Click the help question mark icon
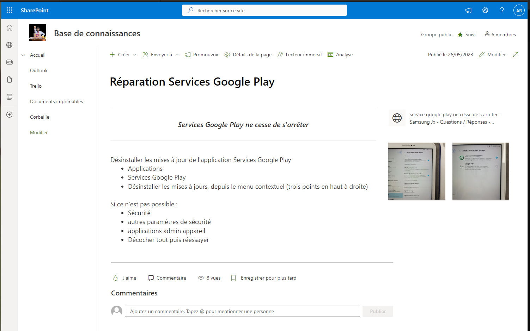The image size is (530, 331). [x=502, y=10]
